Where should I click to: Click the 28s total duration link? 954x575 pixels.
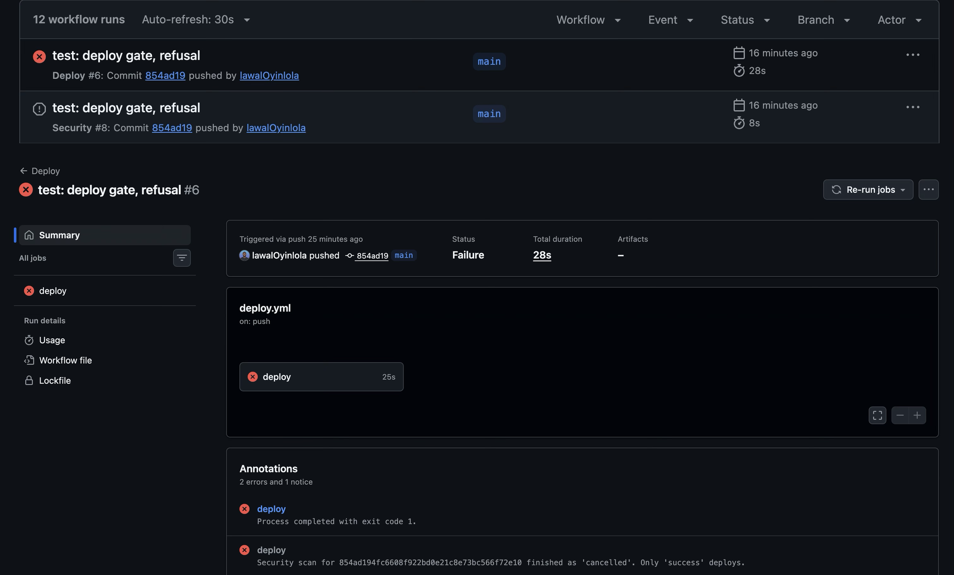coord(542,255)
